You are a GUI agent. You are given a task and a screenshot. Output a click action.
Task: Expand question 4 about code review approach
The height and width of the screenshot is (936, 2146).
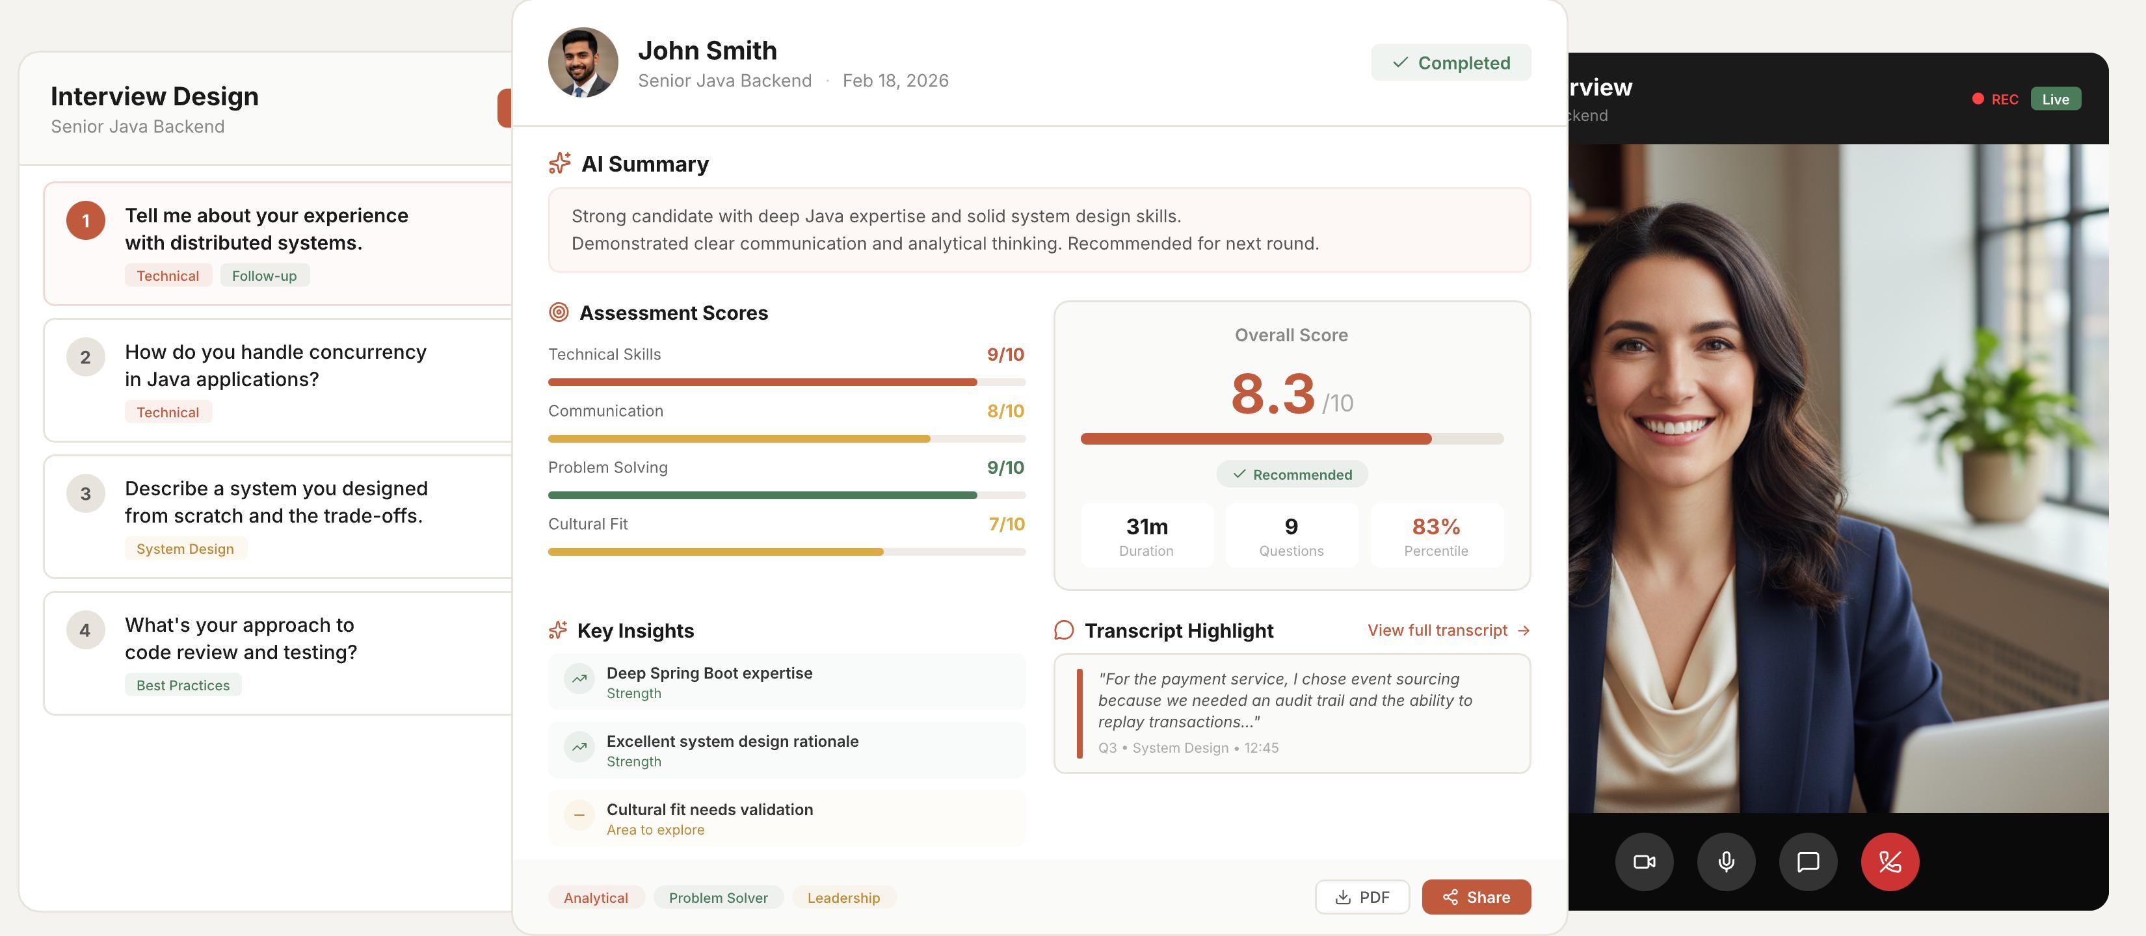275,652
